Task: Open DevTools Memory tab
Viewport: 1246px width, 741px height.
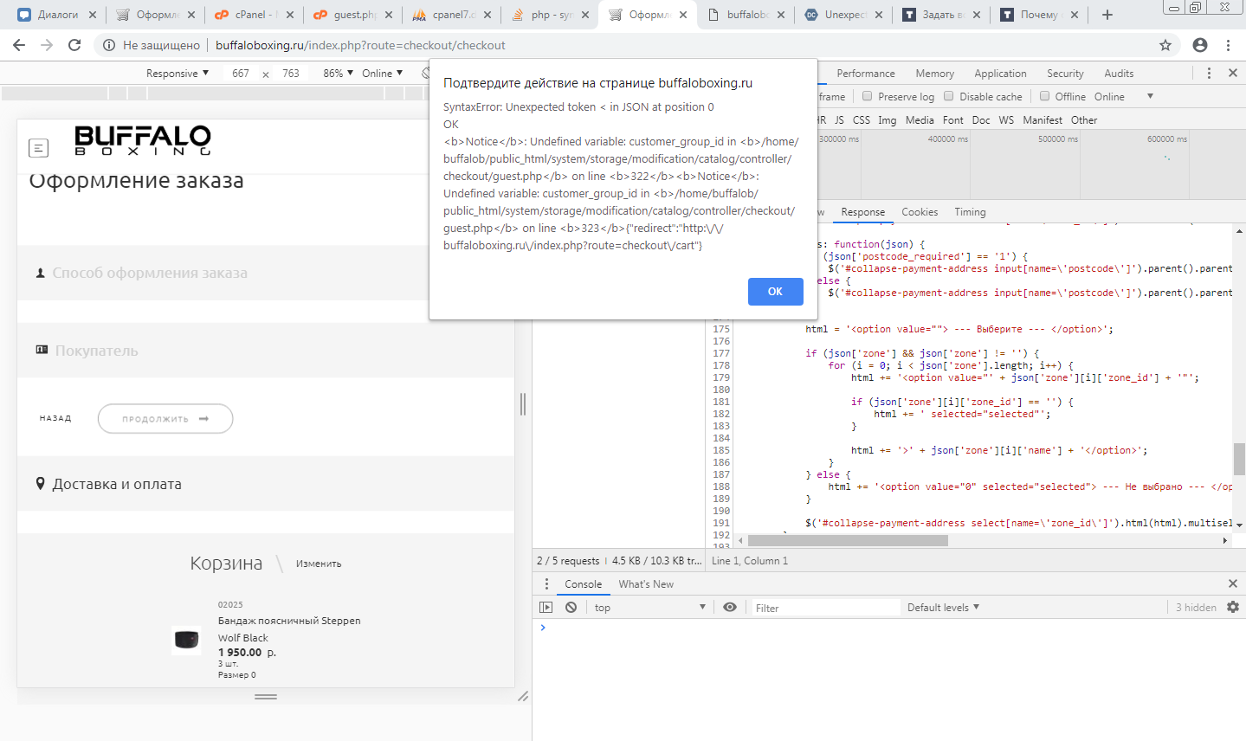Action: click(934, 74)
